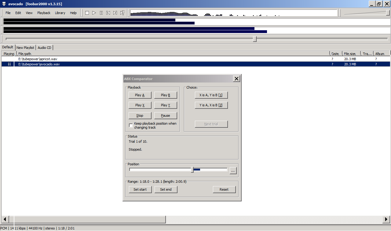Click the ABX Position slider handle
Viewport: 391px width, 231px height.
[x=192, y=170]
